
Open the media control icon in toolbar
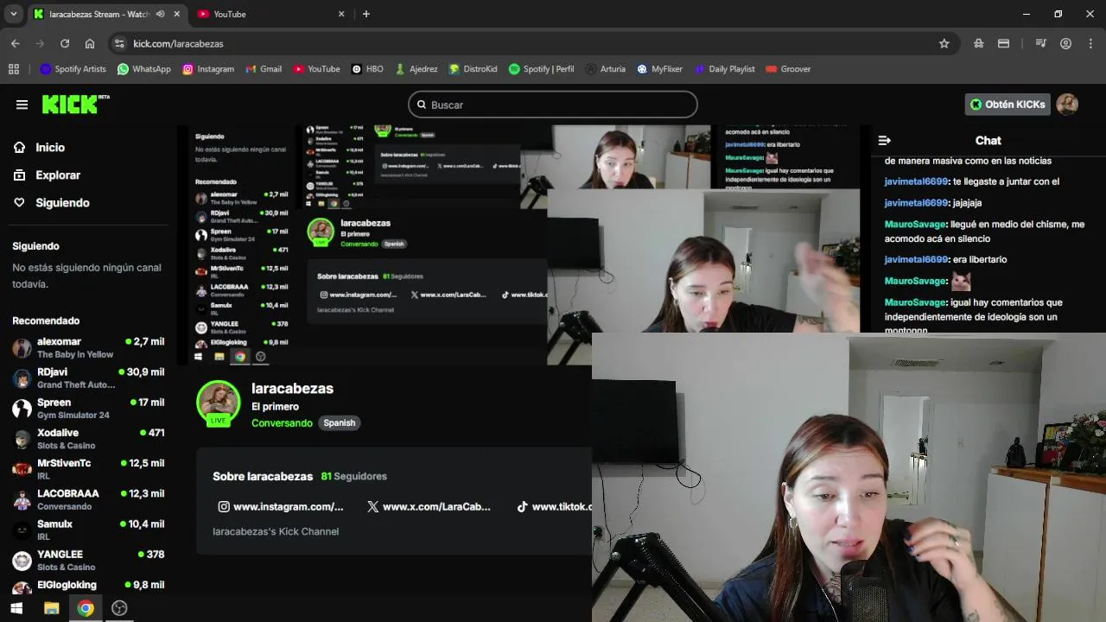coord(1041,43)
